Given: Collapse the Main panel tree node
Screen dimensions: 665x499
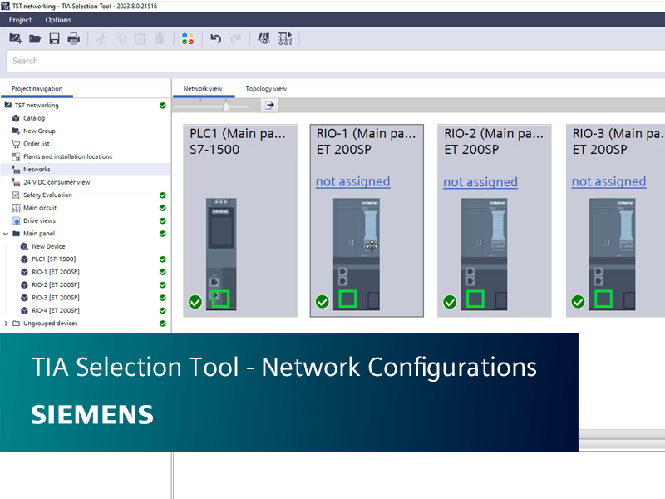Looking at the screenshot, I should (x=7, y=234).
